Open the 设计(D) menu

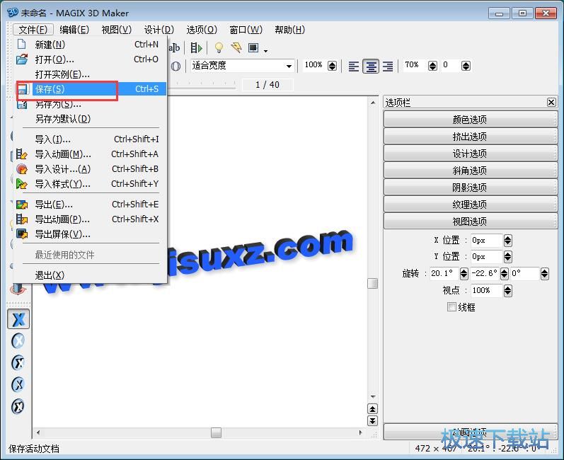[159, 30]
